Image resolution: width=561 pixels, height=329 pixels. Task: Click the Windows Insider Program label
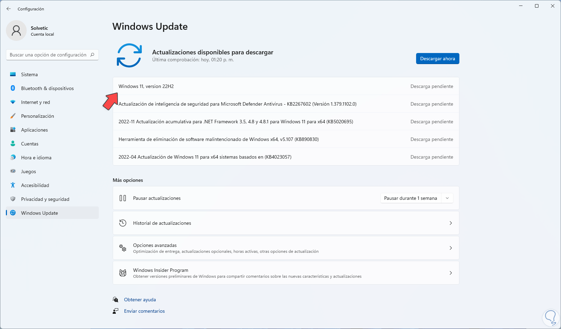161,270
